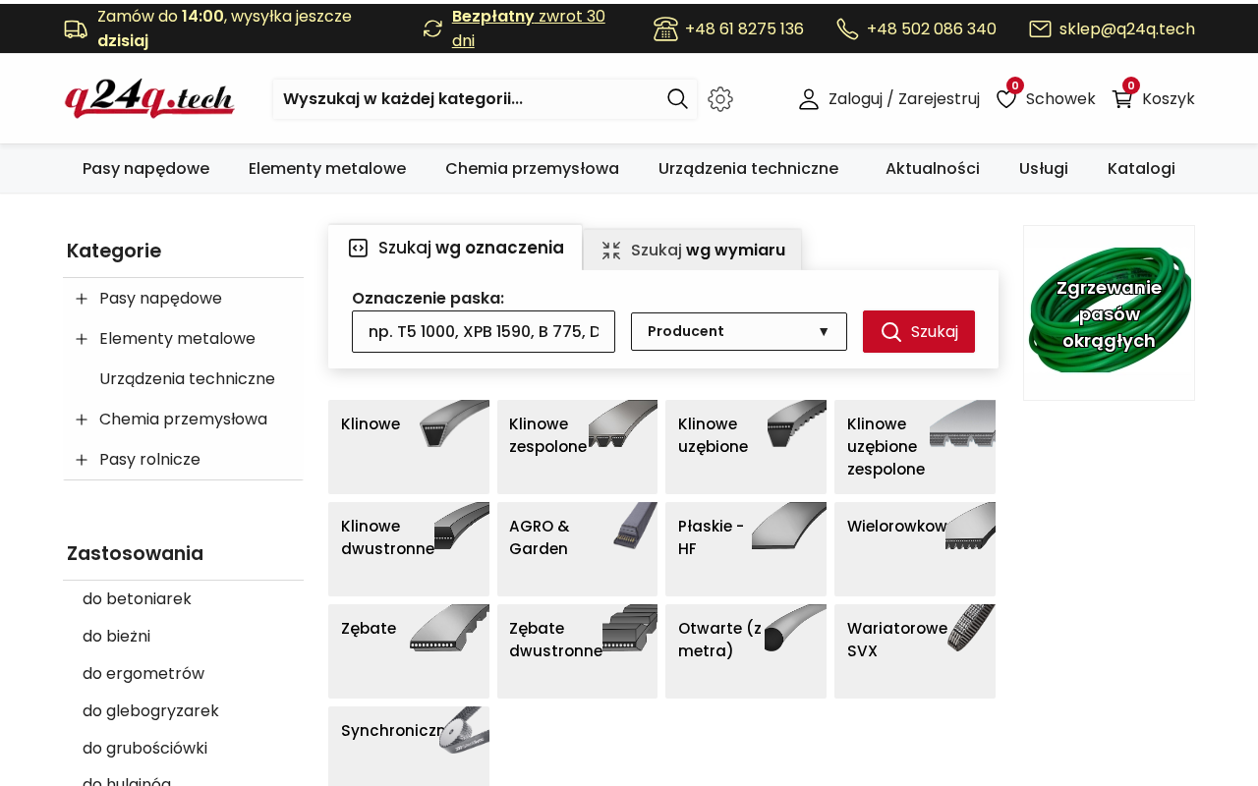Open Klinowe uzębione belt category tile

tap(746, 447)
